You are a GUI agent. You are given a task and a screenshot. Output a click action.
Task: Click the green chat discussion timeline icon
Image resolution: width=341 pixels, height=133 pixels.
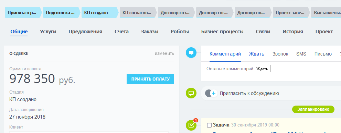tap(191, 93)
